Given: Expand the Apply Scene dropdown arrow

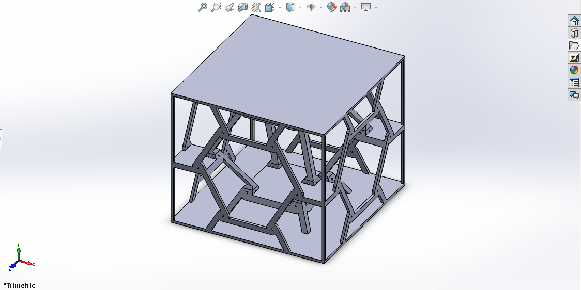Looking at the screenshot, I should pyautogui.click(x=355, y=7).
